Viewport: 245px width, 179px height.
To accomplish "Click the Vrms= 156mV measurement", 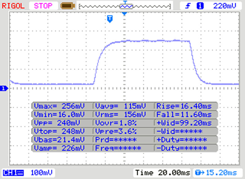I will click(x=121, y=114).
